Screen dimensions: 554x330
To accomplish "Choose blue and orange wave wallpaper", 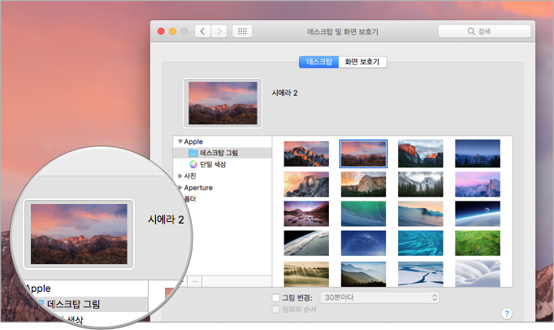I will [x=421, y=214].
